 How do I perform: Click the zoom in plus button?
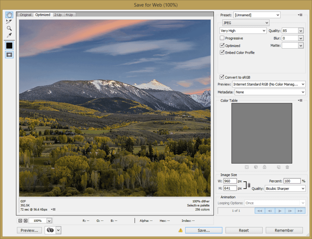(x=26, y=221)
